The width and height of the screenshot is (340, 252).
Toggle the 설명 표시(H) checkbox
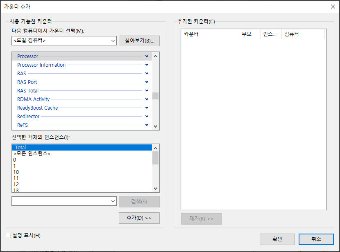[x=9, y=235]
